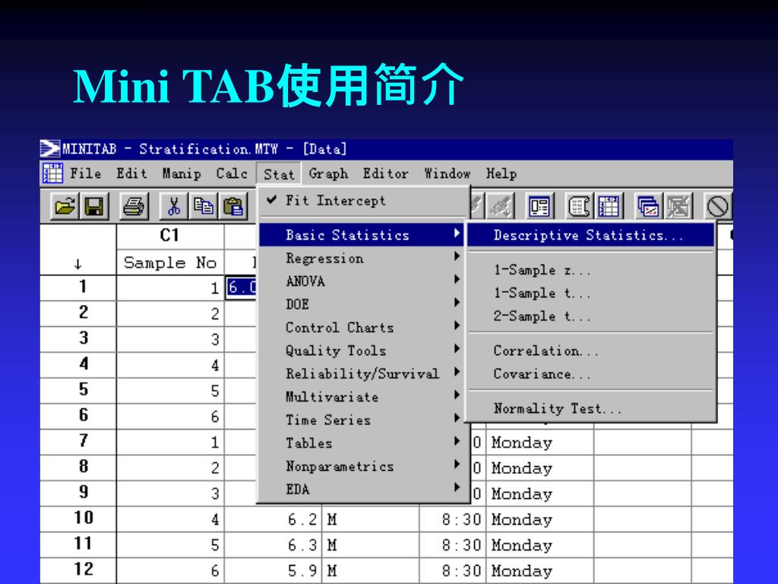Click the data entry direction arrow
This screenshot has height=584, width=778.
pyautogui.click(x=78, y=263)
